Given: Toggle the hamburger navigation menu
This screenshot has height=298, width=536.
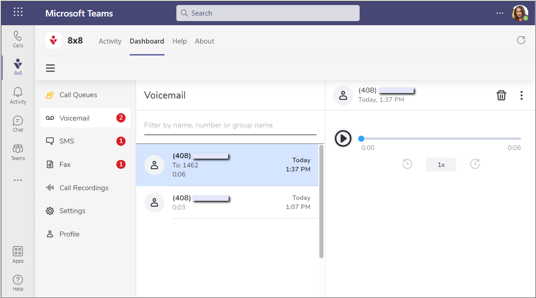Looking at the screenshot, I should (x=50, y=68).
